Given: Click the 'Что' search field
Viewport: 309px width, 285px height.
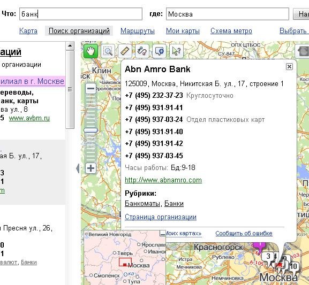Looking at the screenshot, I should 81,14.
